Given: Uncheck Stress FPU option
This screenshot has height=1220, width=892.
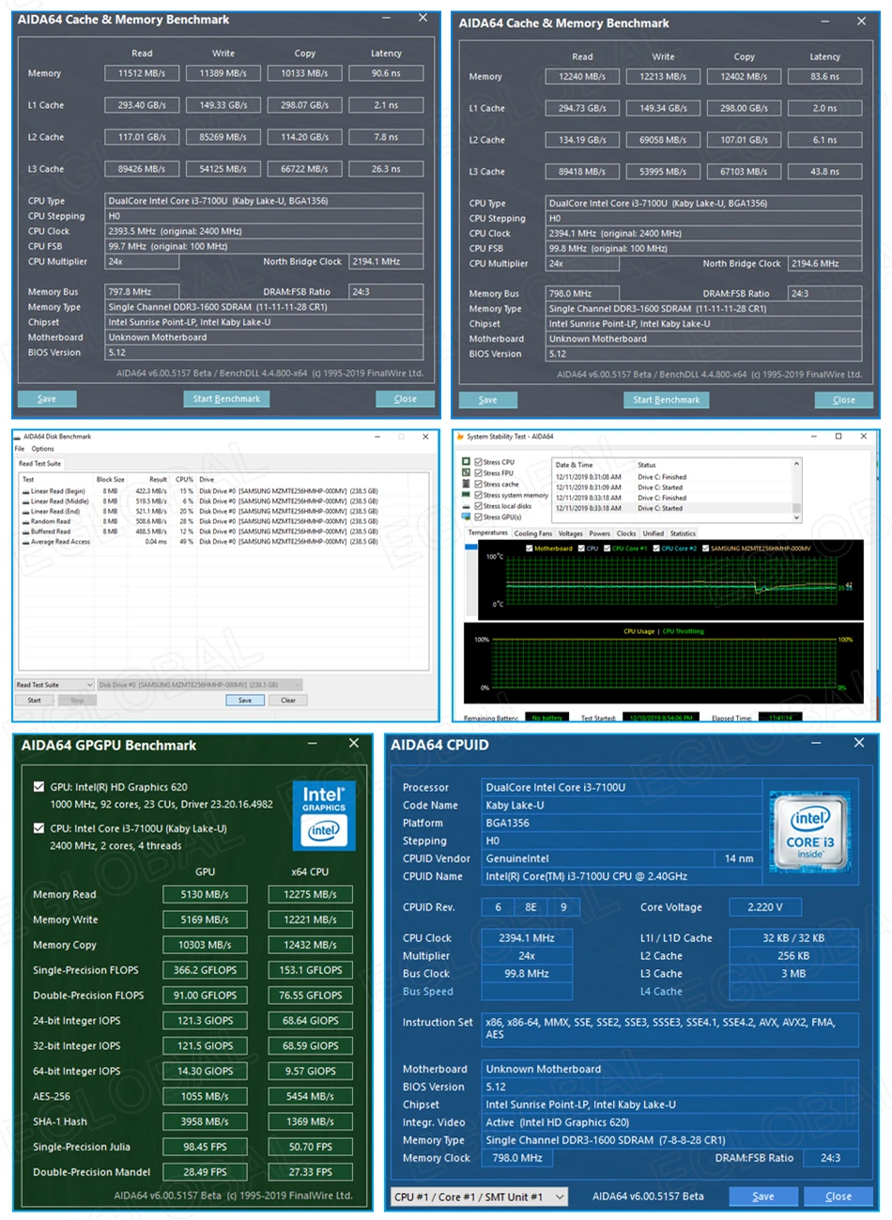Looking at the screenshot, I should pos(479,473).
